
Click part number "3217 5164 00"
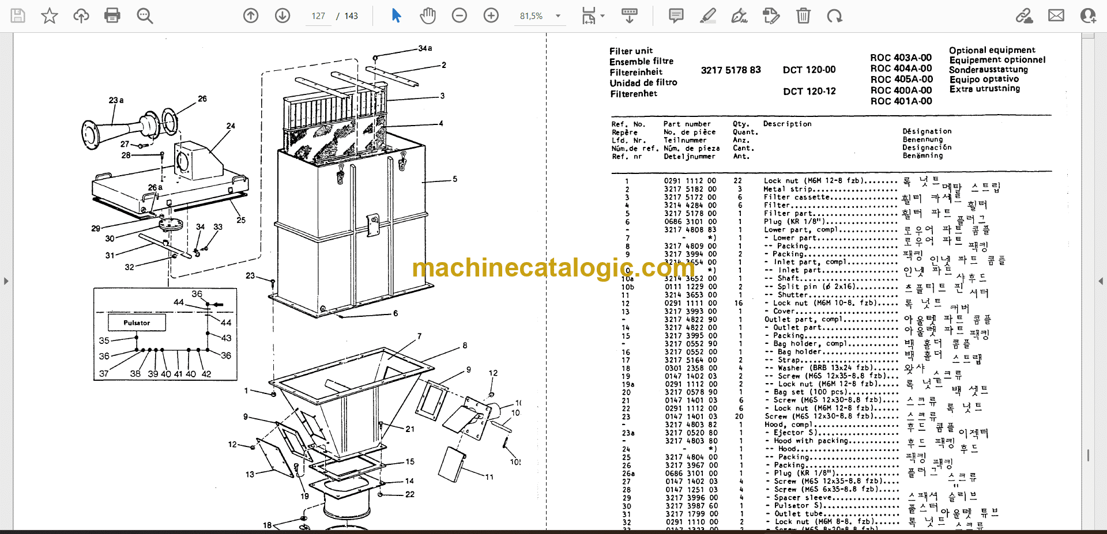tap(691, 359)
